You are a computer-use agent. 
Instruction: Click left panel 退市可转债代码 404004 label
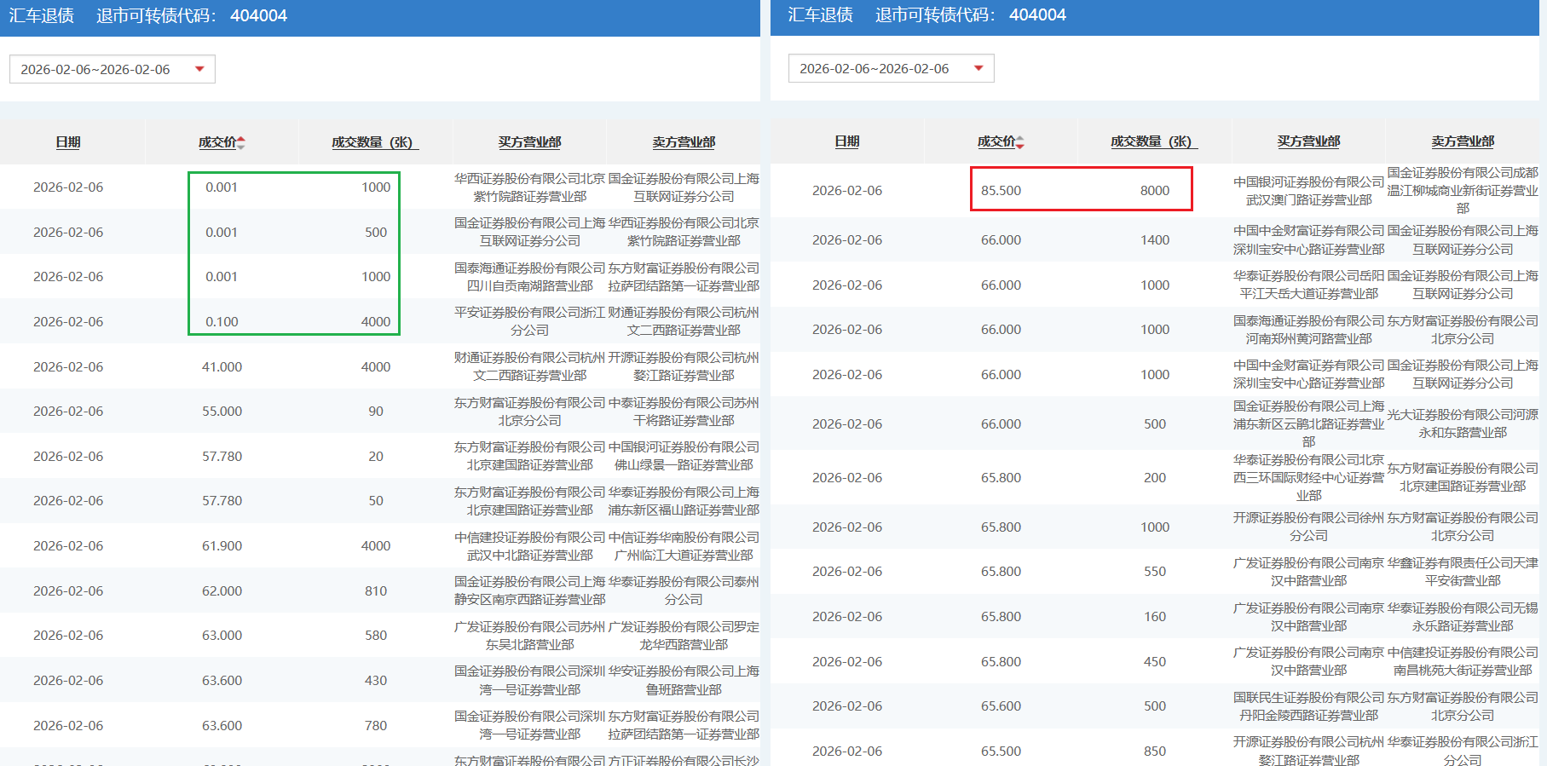coord(192,15)
